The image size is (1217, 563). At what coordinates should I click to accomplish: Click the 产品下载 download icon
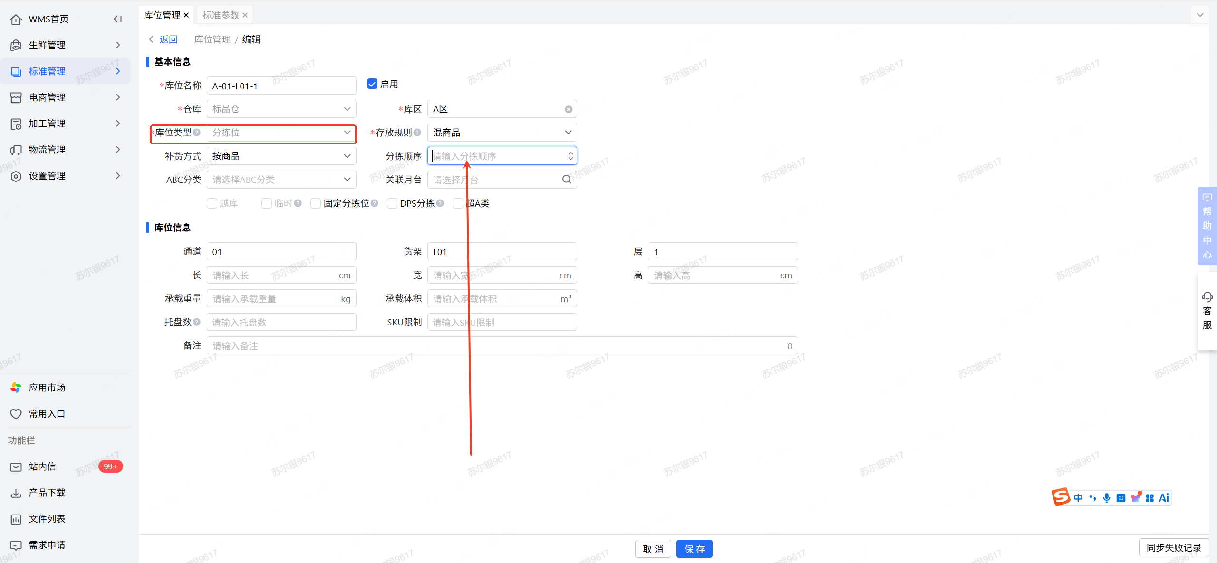(16, 493)
